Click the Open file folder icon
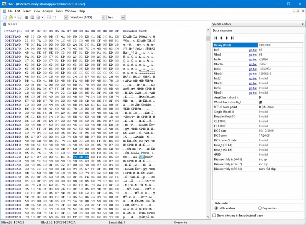Viewport: 306px width, 225px height. (11, 17)
